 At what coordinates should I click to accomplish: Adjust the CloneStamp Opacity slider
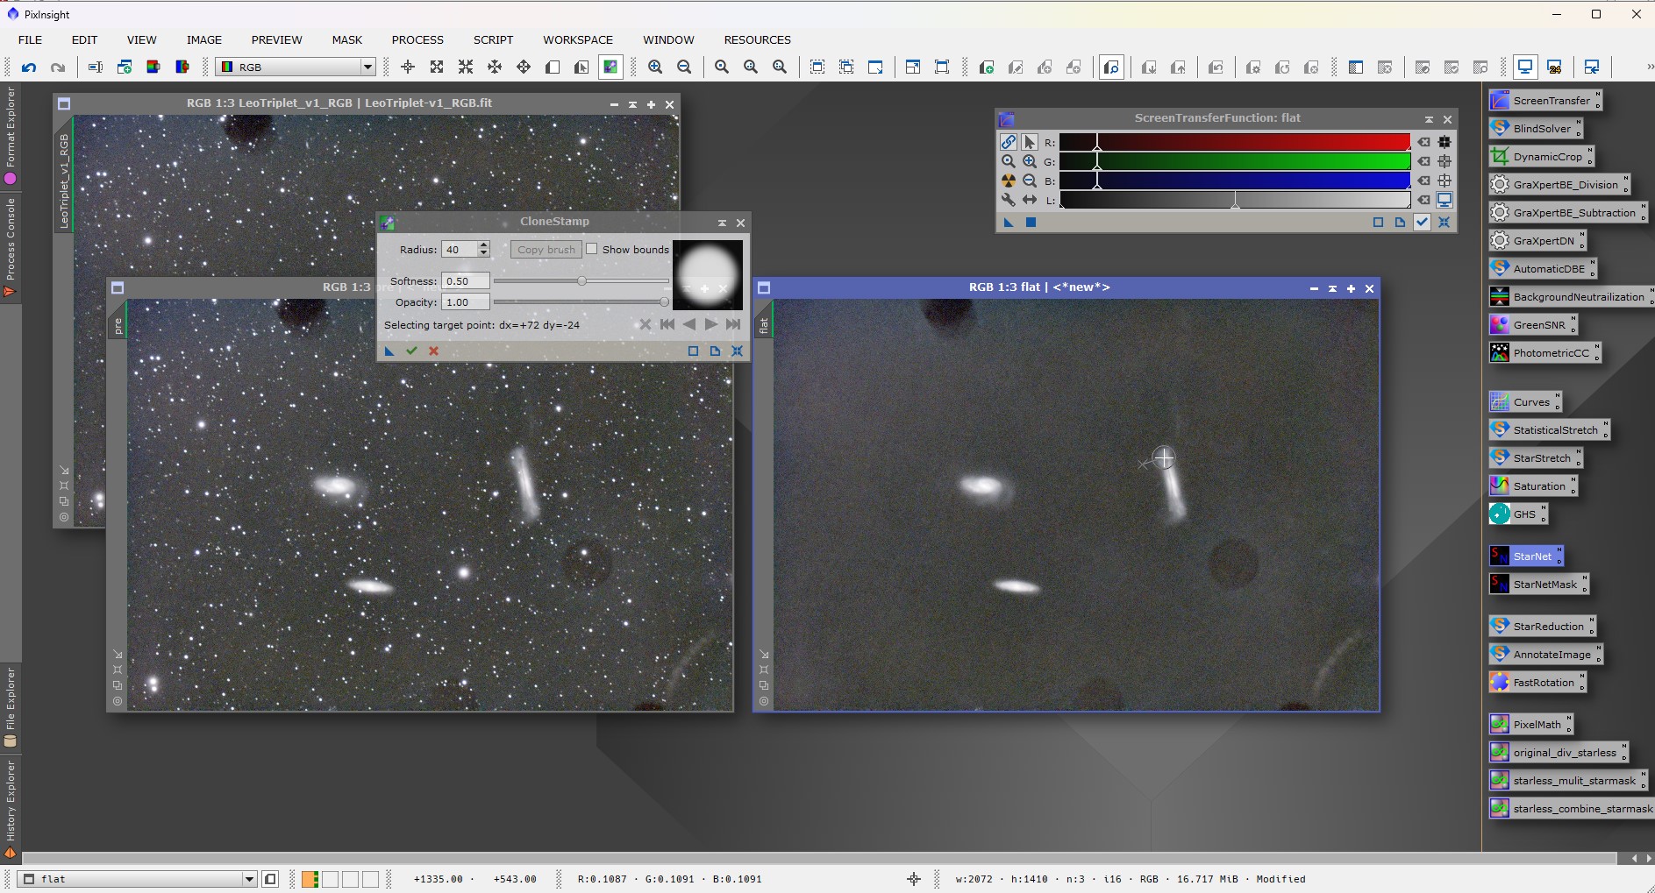(581, 302)
